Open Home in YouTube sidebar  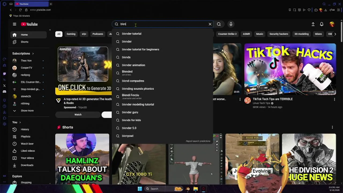click(x=28, y=35)
